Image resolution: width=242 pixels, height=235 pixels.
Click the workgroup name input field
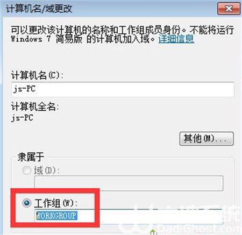(129, 216)
